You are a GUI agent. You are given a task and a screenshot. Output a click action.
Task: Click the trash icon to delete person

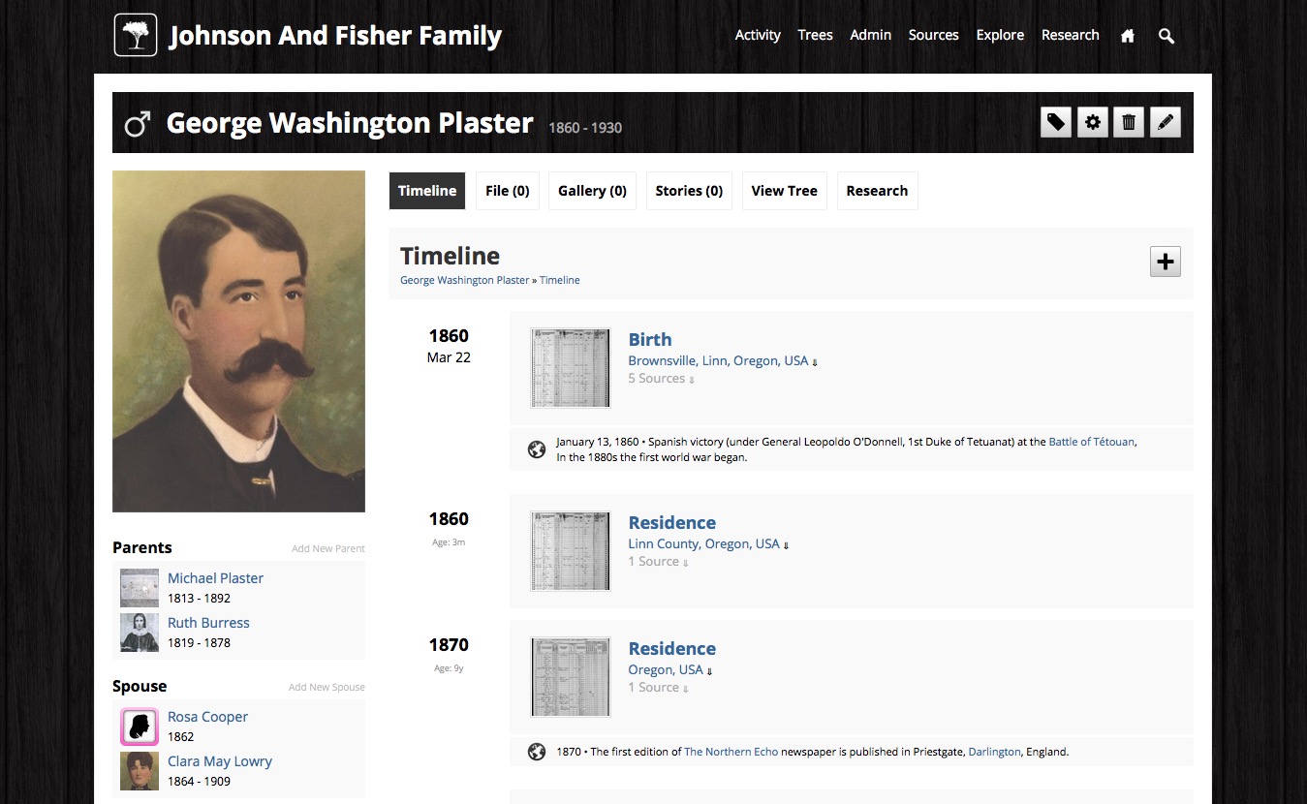(1129, 122)
